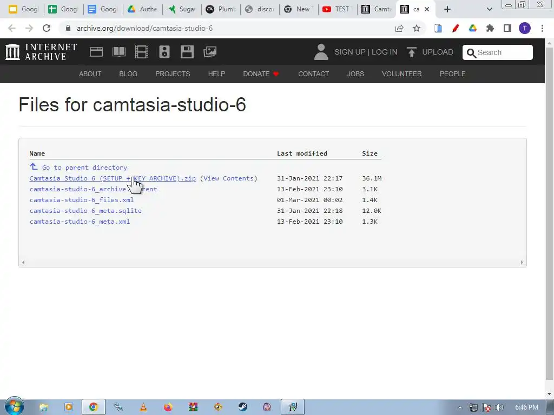
Task: Click the 6:46 PM taskbar clock
Action: coord(526,407)
